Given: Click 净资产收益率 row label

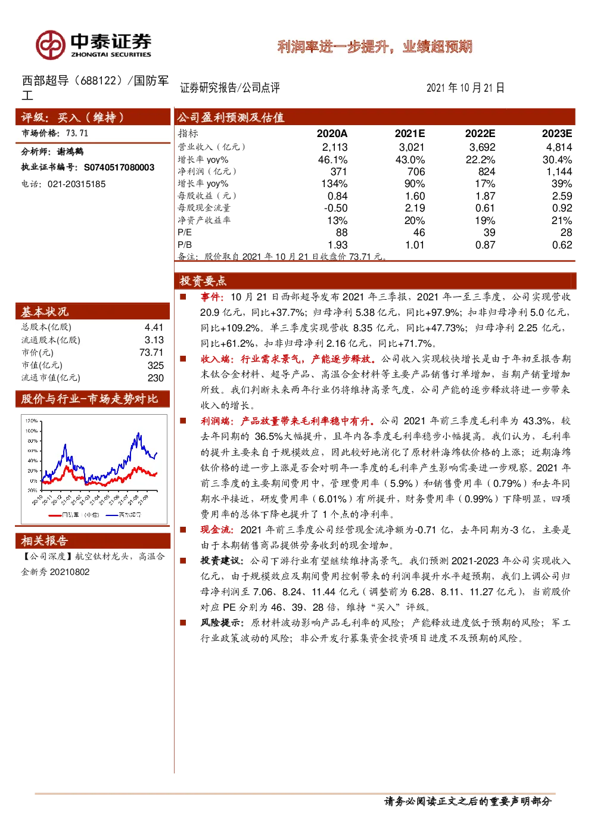Looking at the screenshot, I should (x=204, y=220).
